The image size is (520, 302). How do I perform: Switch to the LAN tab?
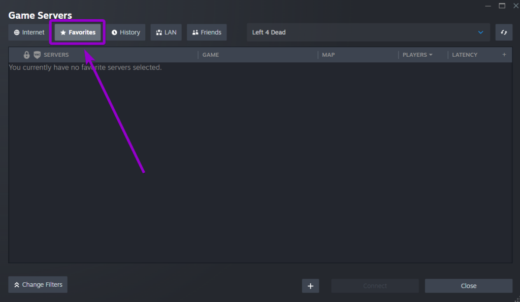[x=166, y=32]
